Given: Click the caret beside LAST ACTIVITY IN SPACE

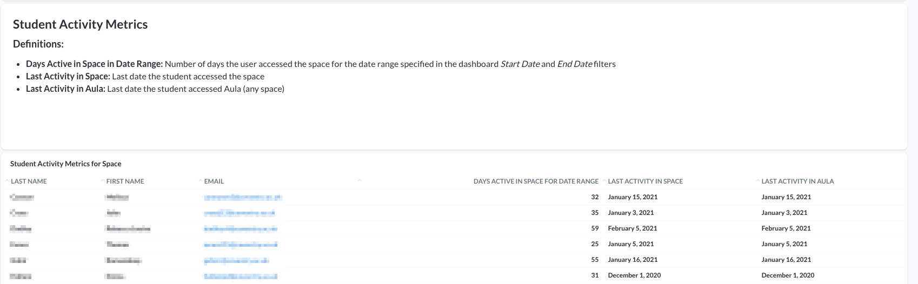Looking at the screenshot, I should 604,180.
